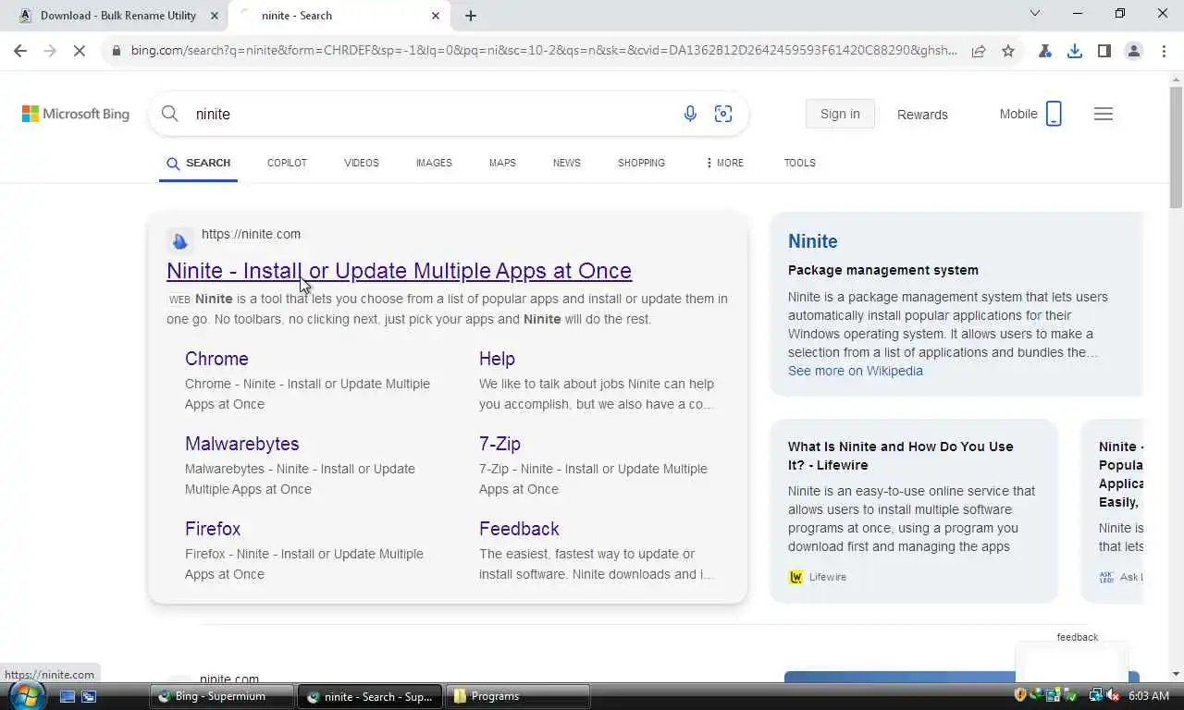Click the Mobile phone icon

pos(1054,114)
